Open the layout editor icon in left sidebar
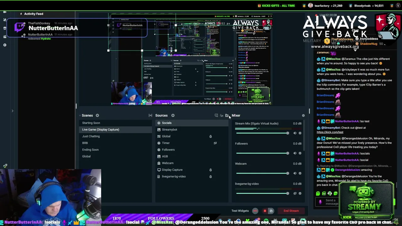 point(5,20)
